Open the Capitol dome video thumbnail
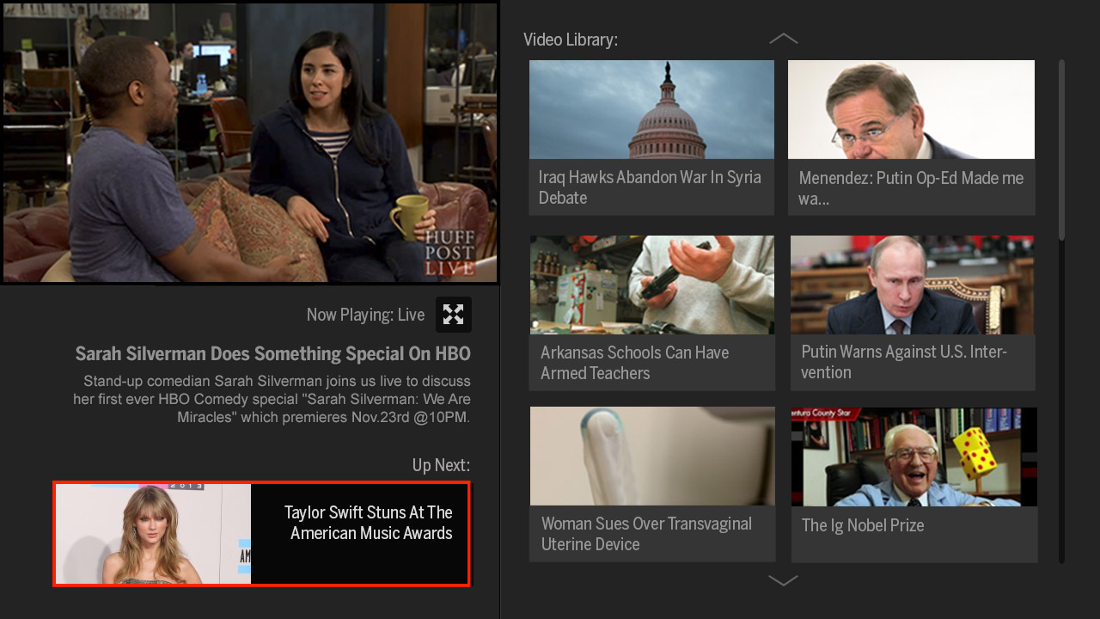This screenshot has width=1100, height=619. point(651,109)
